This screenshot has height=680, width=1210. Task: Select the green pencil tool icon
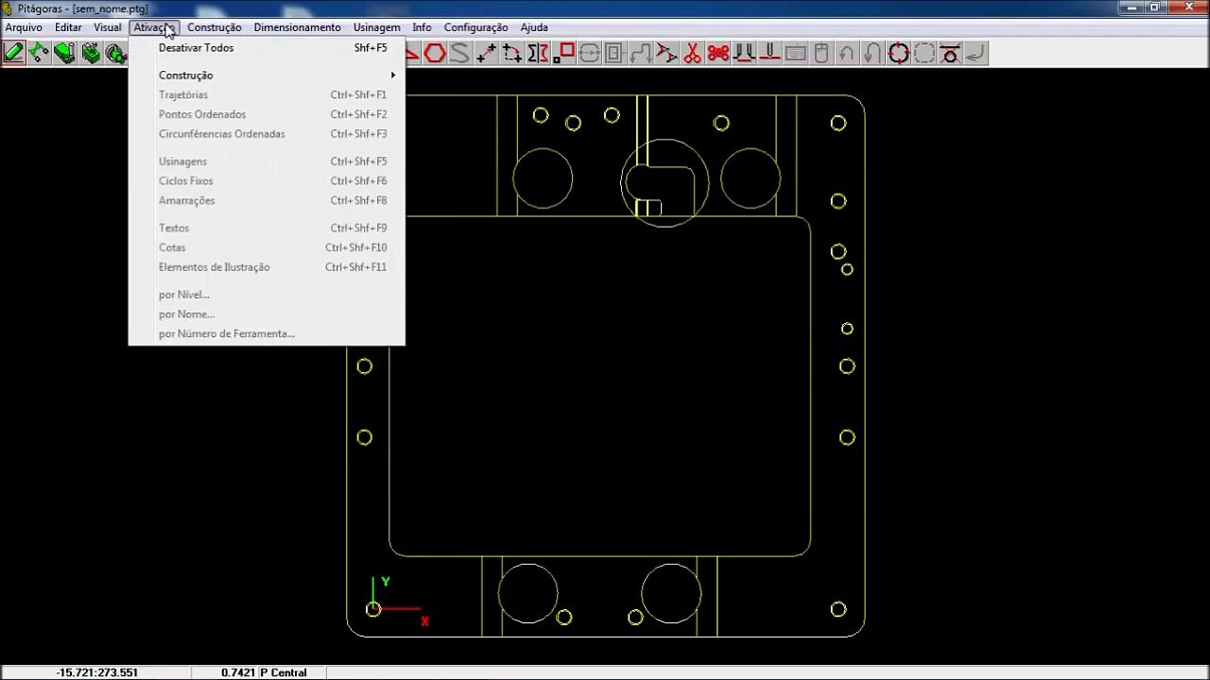(14, 53)
